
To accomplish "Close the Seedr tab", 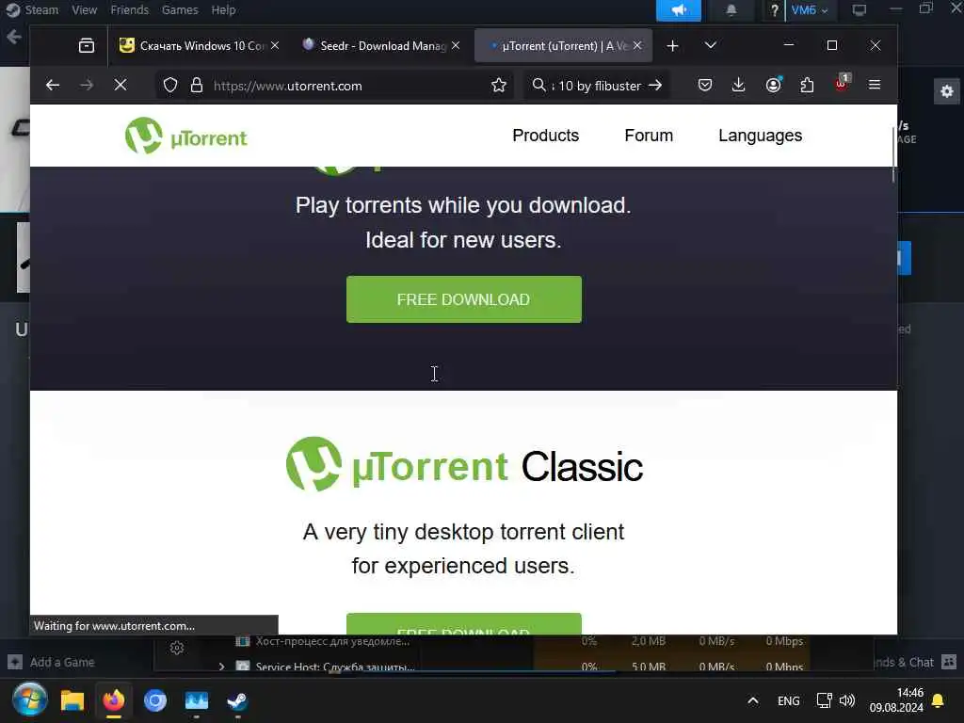I will coord(456,45).
